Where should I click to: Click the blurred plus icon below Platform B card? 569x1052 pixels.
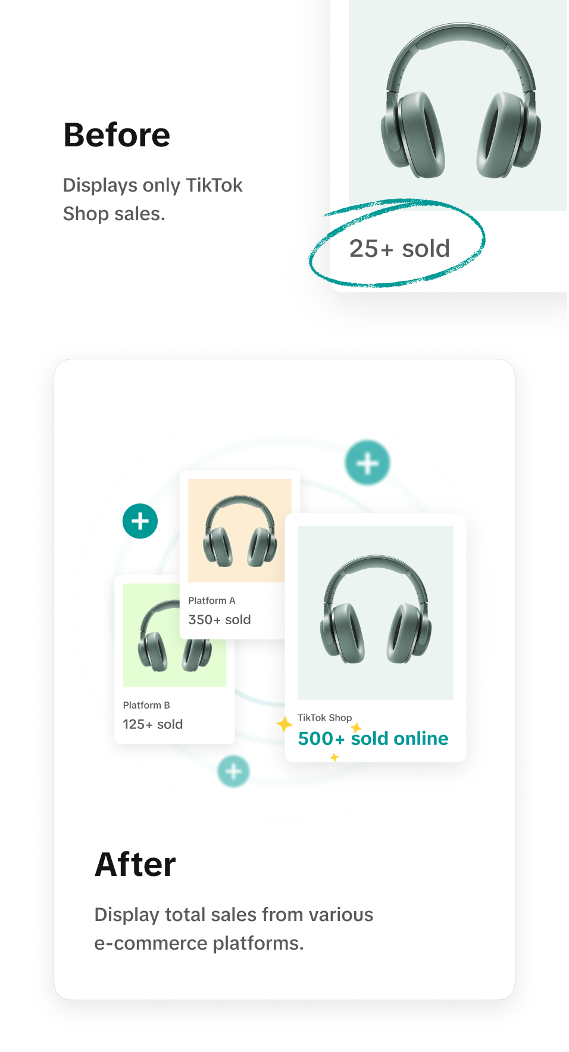click(x=233, y=771)
